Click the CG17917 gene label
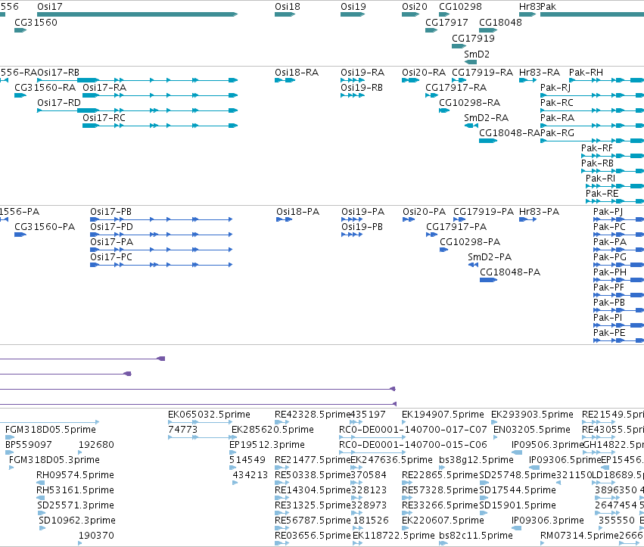Viewport: 644px width, 547px height. [x=446, y=23]
